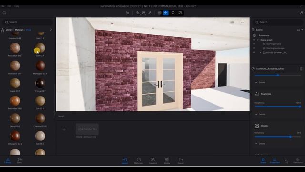The image size is (305, 172).
Task: Open the Export dock section
Action: click(181, 161)
